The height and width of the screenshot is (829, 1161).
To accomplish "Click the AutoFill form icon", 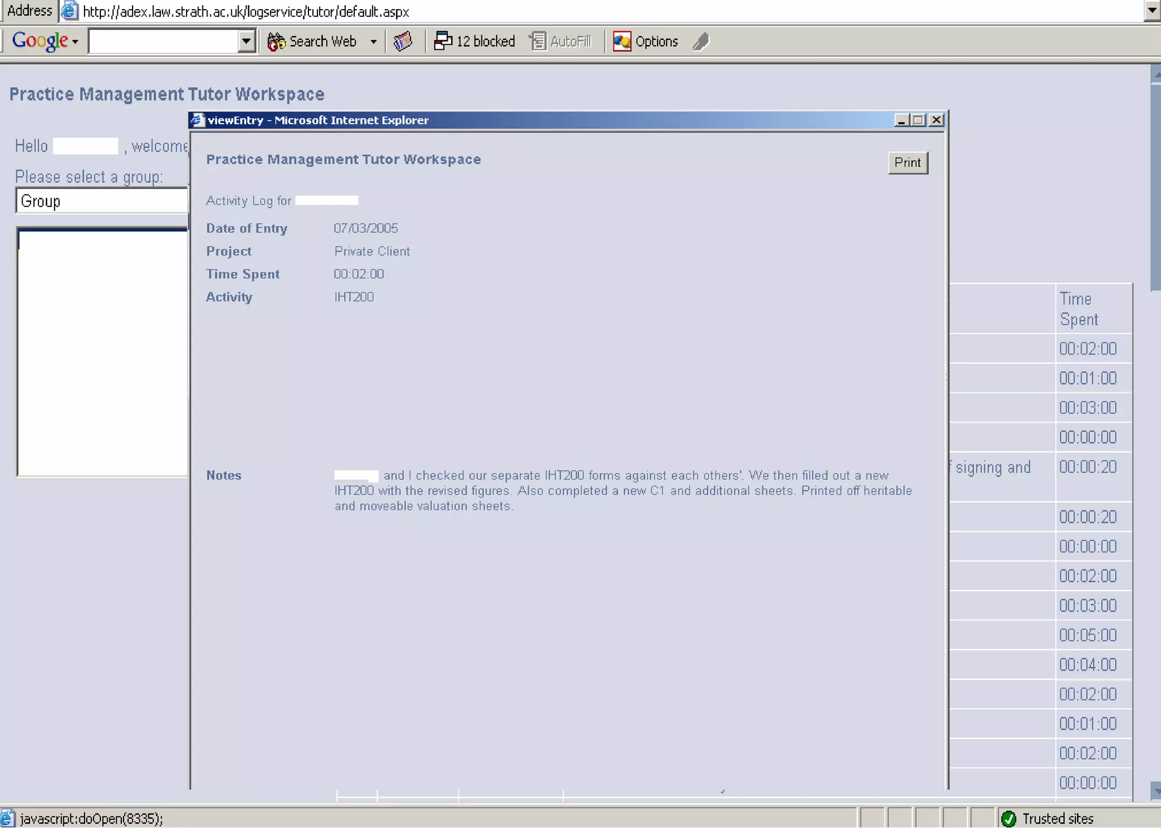I will pos(537,41).
